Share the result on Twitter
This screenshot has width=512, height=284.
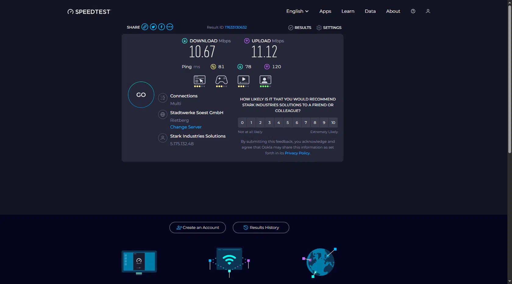153,27
